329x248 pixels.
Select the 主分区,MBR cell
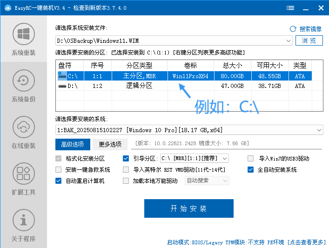click(140, 76)
